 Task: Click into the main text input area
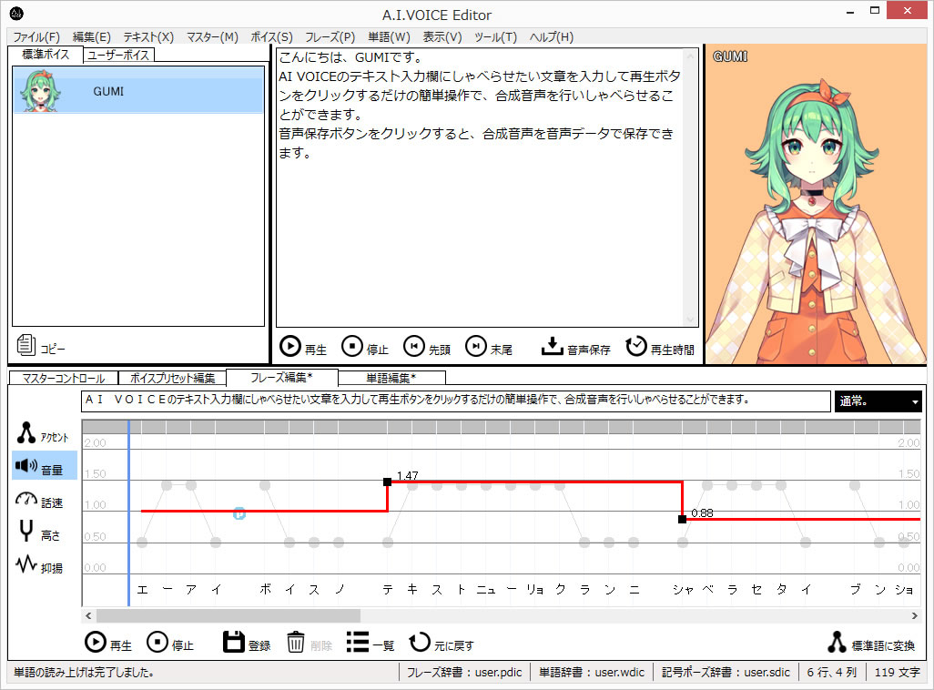click(x=480, y=188)
